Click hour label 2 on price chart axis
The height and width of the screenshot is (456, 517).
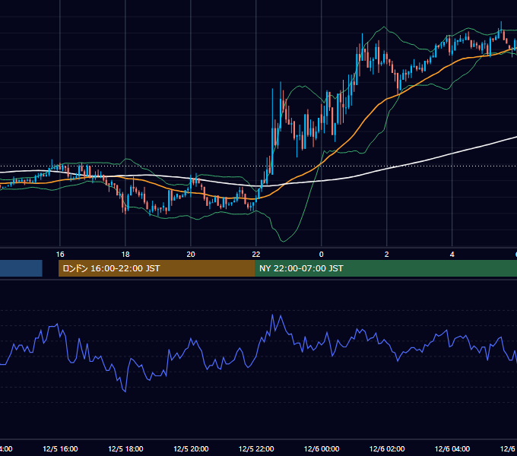point(386,255)
